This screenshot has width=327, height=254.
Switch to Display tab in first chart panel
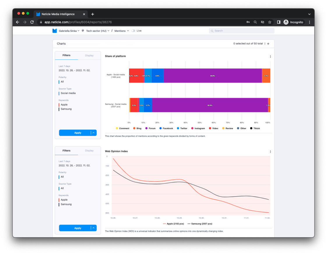click(x=89, y=55)
